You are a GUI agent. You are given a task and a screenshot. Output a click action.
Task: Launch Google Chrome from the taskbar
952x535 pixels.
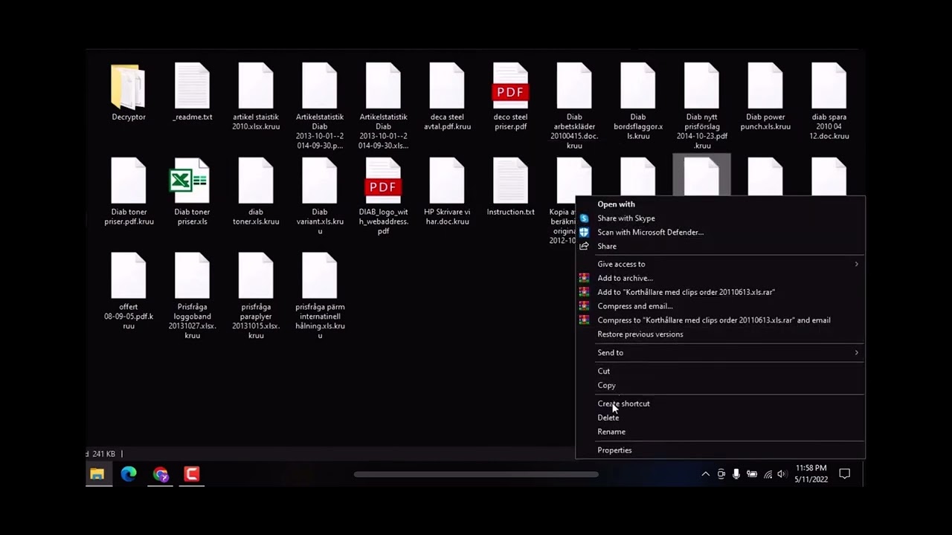coord(161,474)
